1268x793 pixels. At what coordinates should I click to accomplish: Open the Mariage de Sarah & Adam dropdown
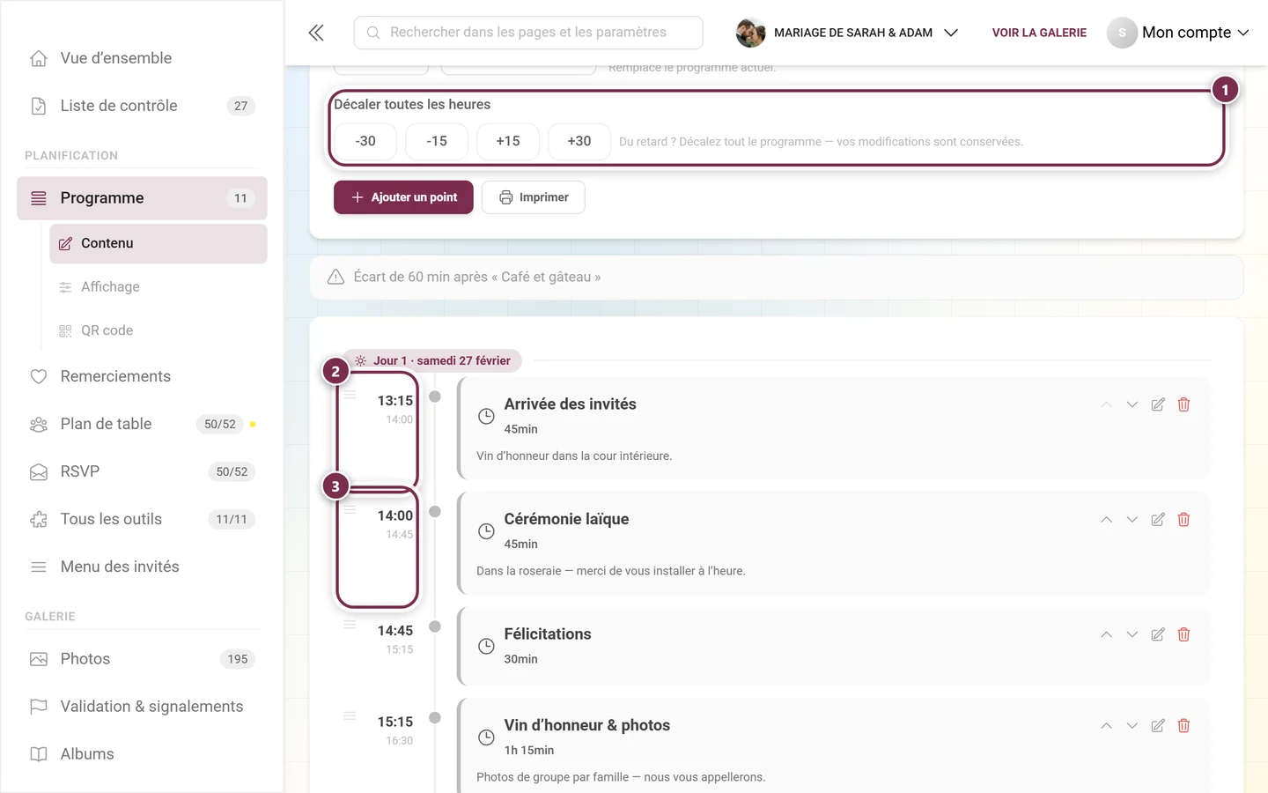pyautogui.click(x=847, y=33)
